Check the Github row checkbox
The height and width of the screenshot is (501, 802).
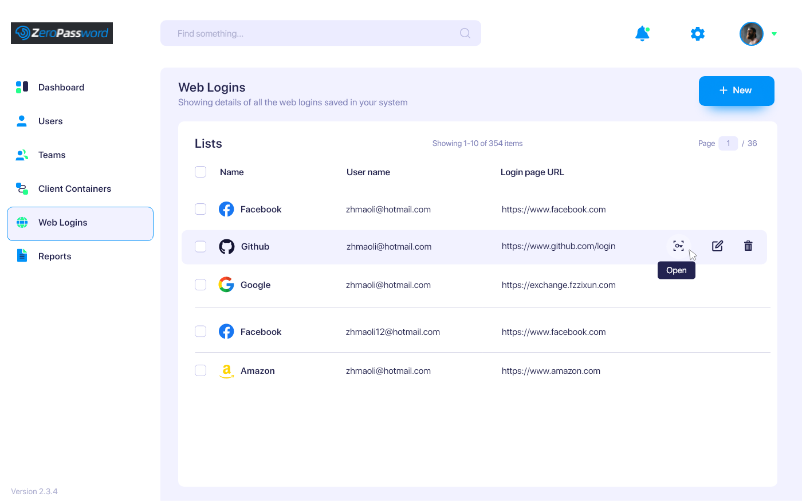[200, 247]
